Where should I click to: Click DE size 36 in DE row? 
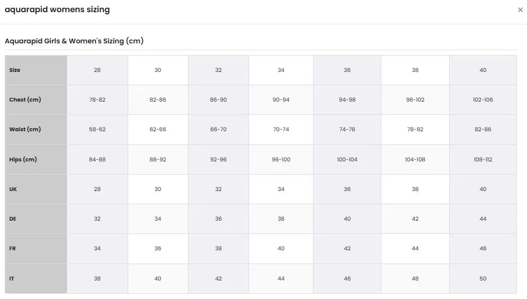[218, 219]
